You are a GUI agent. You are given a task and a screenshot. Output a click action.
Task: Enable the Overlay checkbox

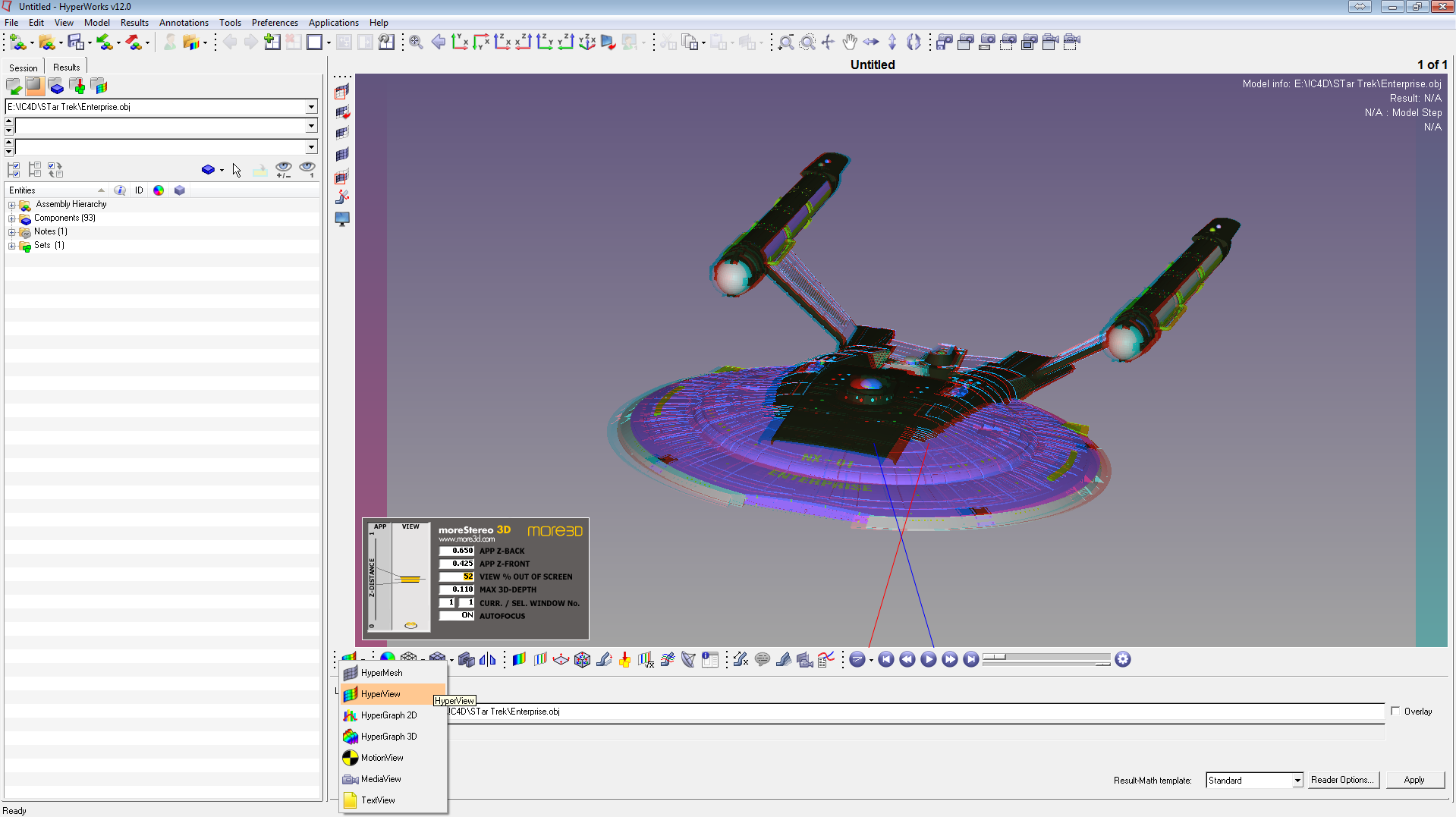pyautogui.click(x=1395, y=712)
